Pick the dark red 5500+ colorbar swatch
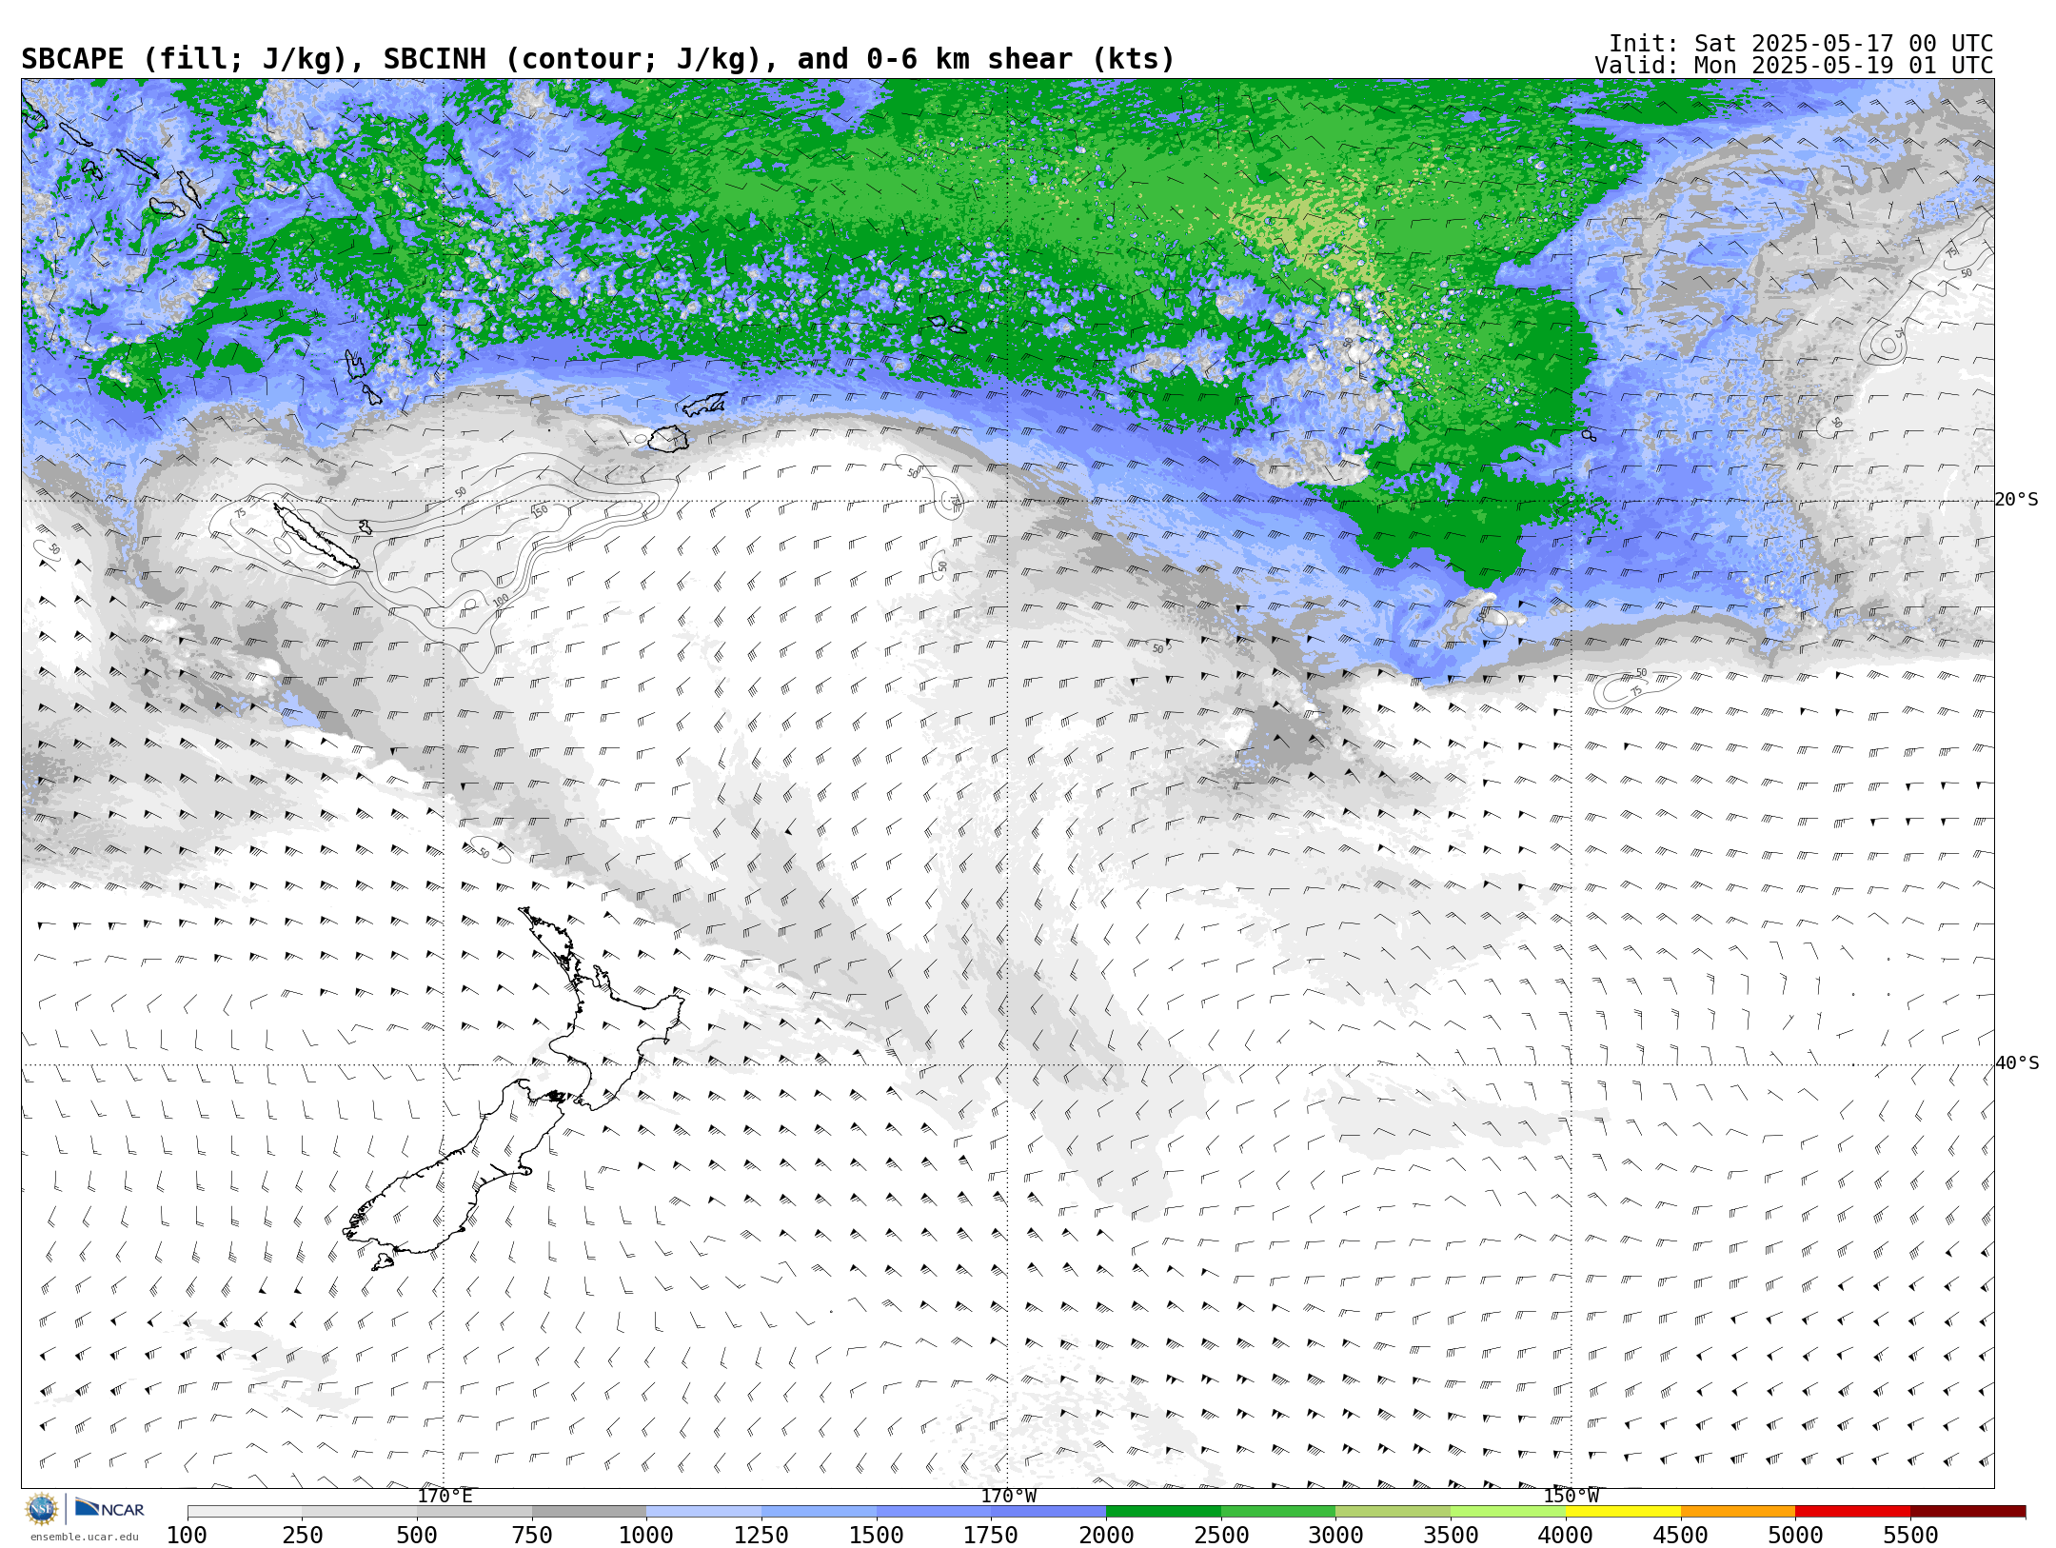The image size is (2056, 1548). [1967, 1512]
